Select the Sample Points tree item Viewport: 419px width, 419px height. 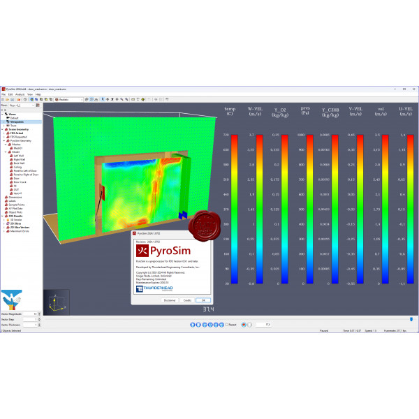pyautogui.click(x=17, y=205)
